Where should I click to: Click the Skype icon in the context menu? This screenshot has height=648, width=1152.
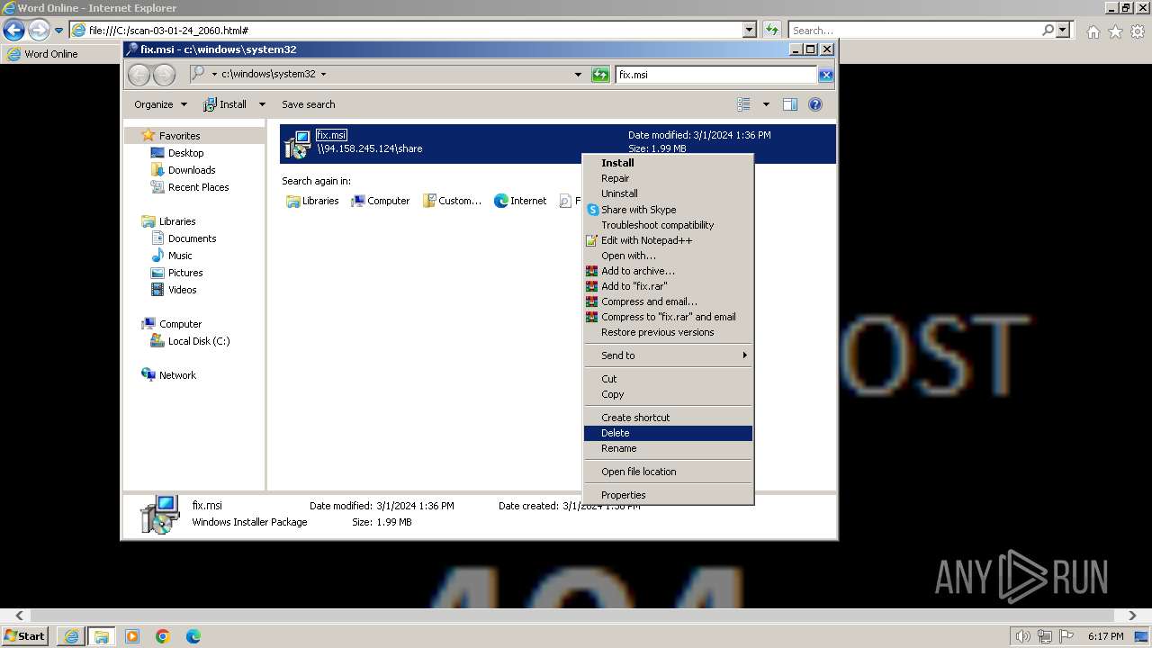[592, 210]
